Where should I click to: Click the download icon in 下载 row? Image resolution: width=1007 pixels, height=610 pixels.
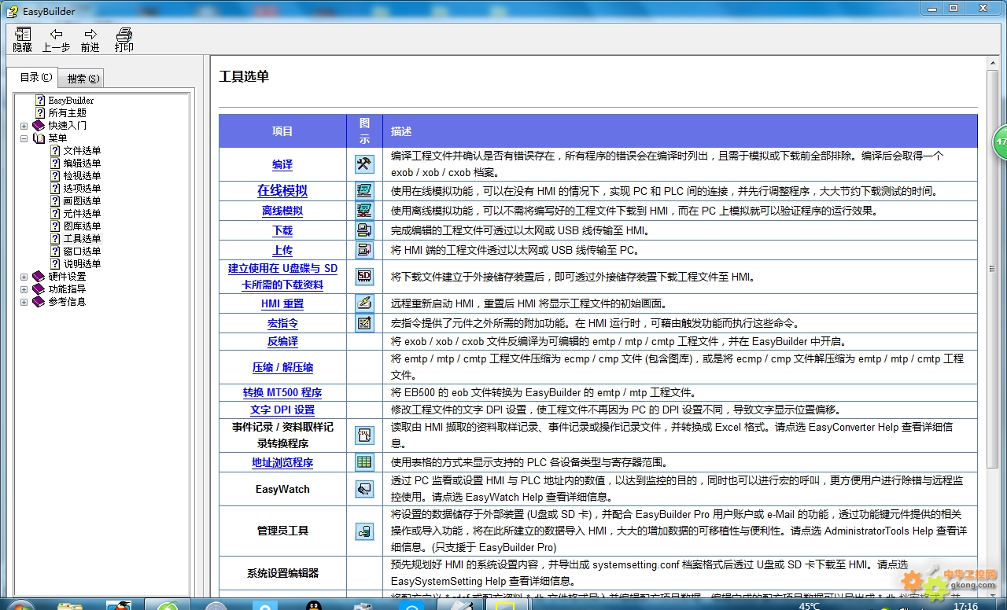click(364, 230)
